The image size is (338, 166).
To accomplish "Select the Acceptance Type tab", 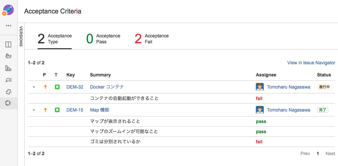I will [55, 39].
